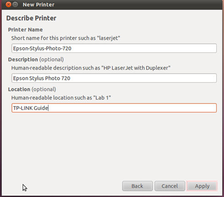Image resolution: width=224 pixels, height=197 pixels.
Task: Click the "New Printer" window title
Action: coord(39,5)
